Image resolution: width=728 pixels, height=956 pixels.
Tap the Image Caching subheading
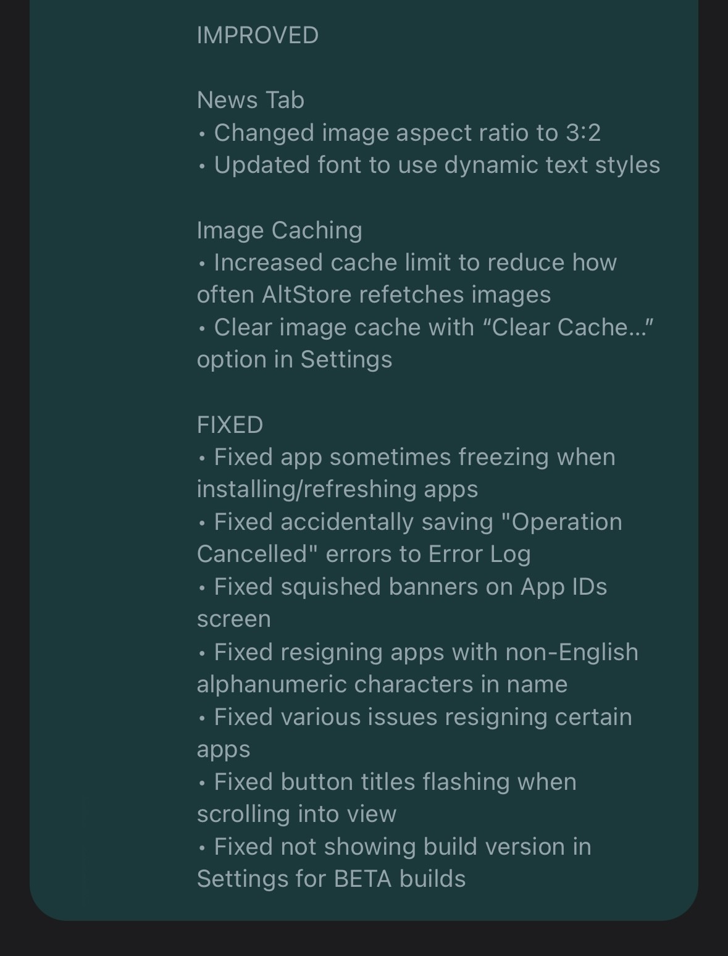[280, 230]
